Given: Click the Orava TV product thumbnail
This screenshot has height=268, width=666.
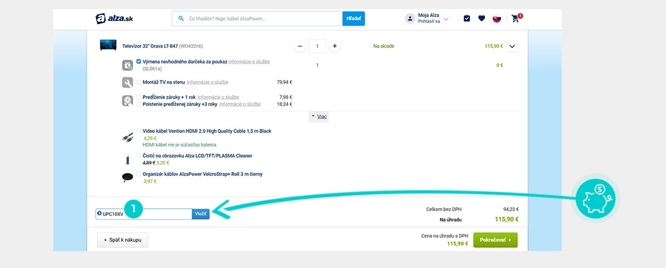Looking at the screenshot, I should (108, 46).
